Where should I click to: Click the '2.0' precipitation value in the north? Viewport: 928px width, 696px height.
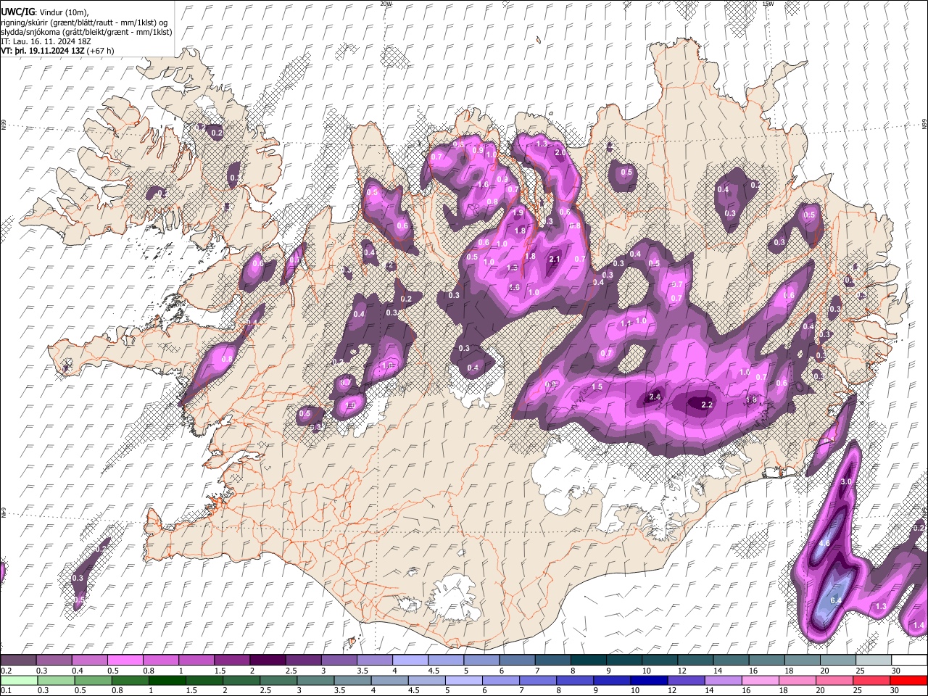(560, 153)
